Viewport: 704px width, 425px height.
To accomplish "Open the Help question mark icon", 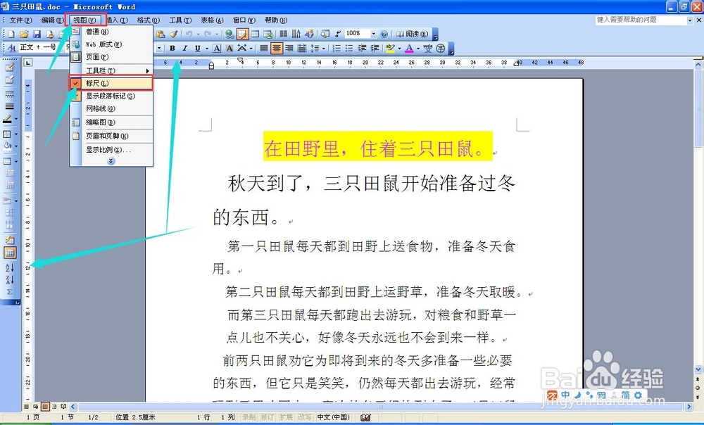I will [384, 34].
